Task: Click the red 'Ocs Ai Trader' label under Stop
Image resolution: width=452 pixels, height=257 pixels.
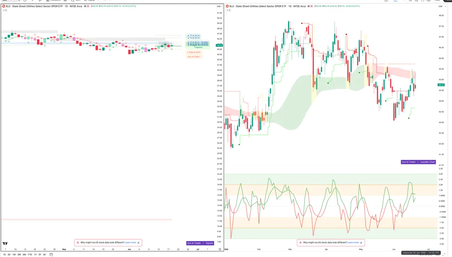Action: (194, 57)
